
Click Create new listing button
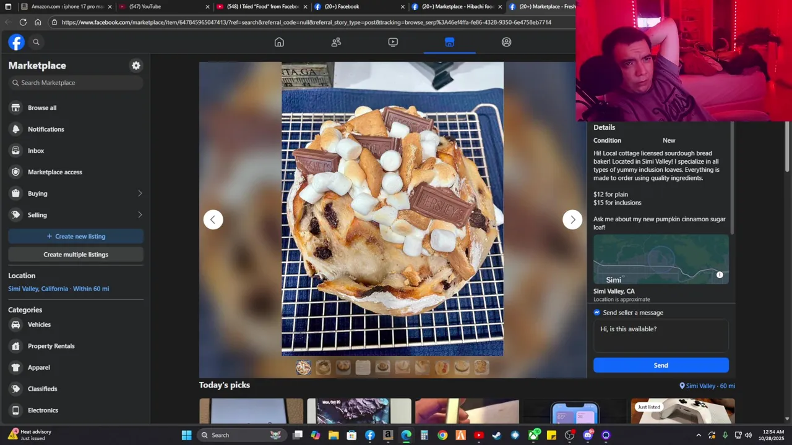click(x=75, y=236)
